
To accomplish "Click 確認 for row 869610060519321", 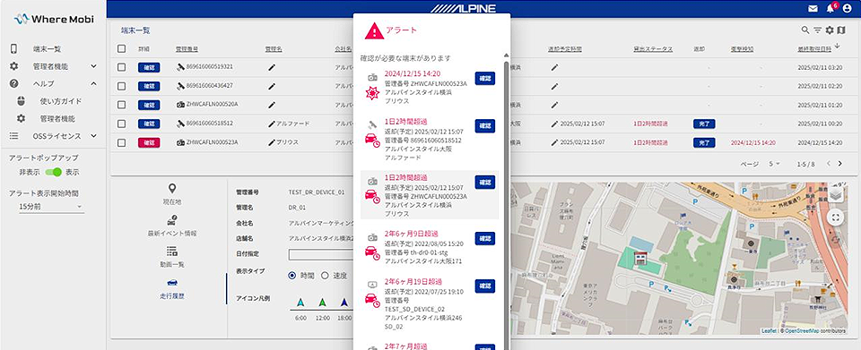I will pyautogui.click(x=149, y=67).
